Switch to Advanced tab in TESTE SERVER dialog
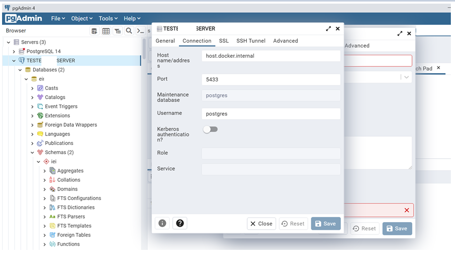The height and width of the screenshot is (253, 455). point(285,41)
